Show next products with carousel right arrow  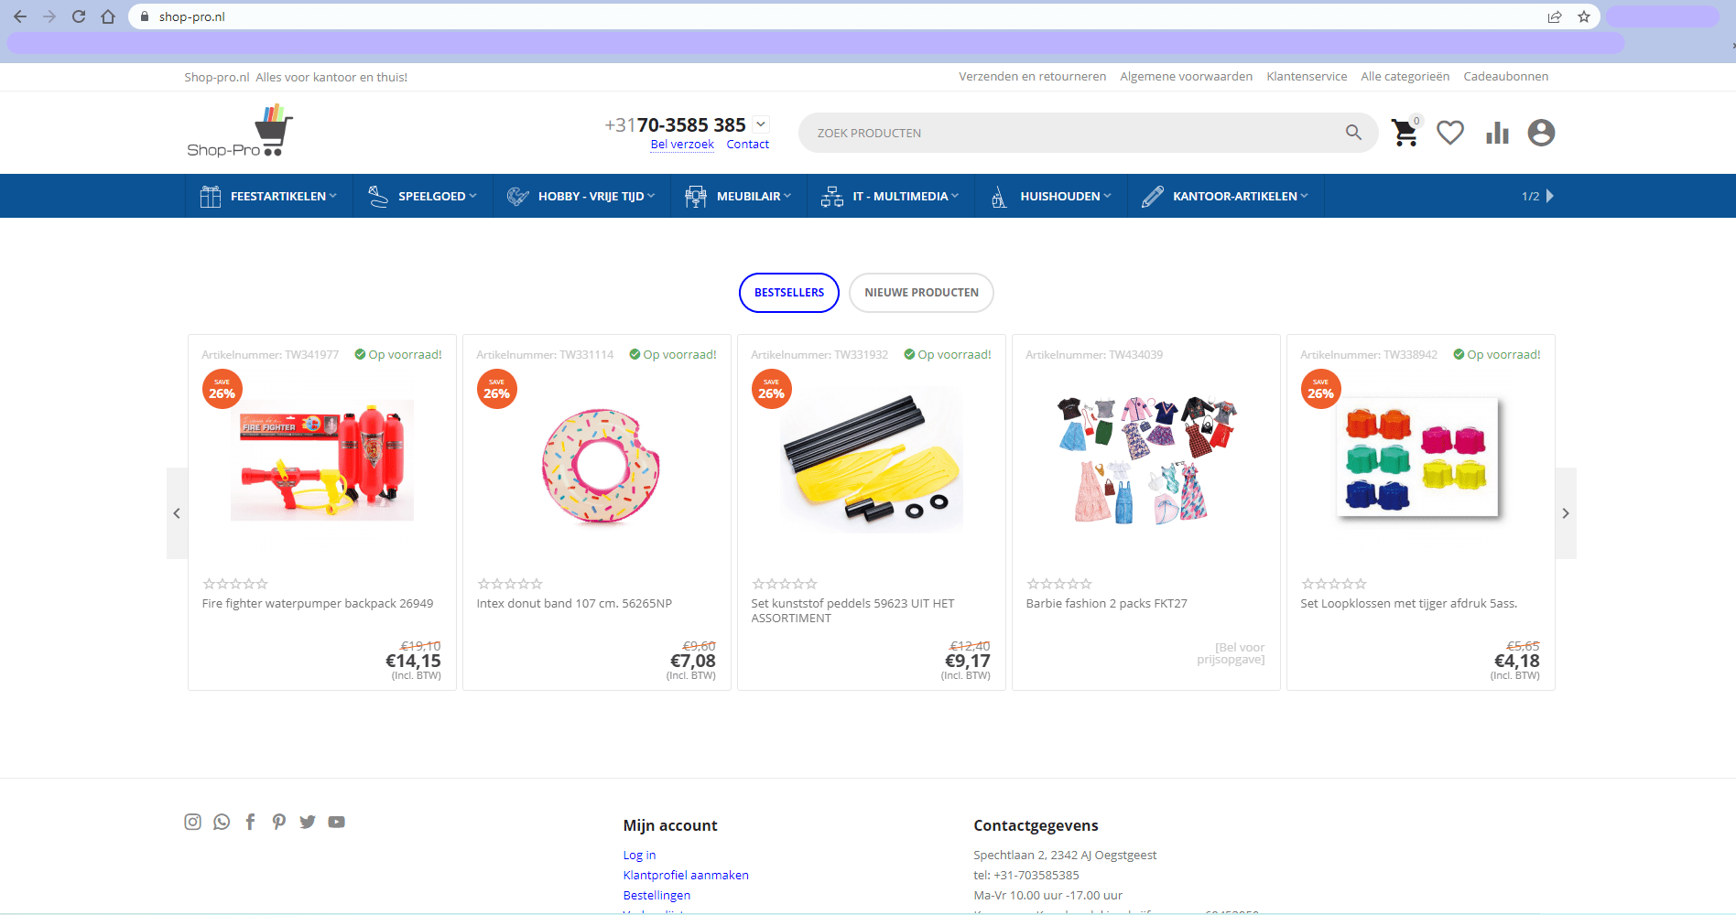1565,513
